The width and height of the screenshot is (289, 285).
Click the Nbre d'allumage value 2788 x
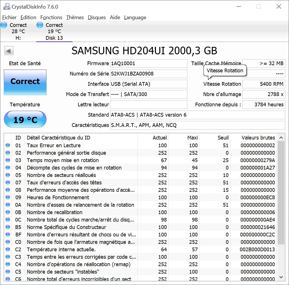(264, 94)
